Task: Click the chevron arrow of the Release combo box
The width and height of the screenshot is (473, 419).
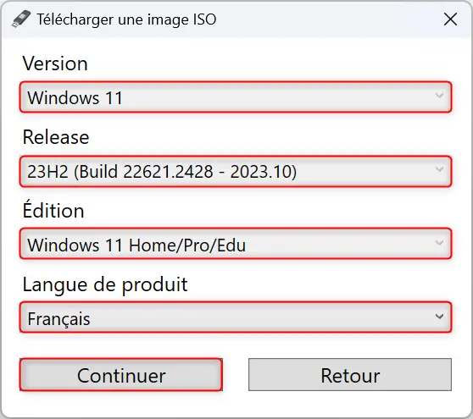Action: point(439,169)
